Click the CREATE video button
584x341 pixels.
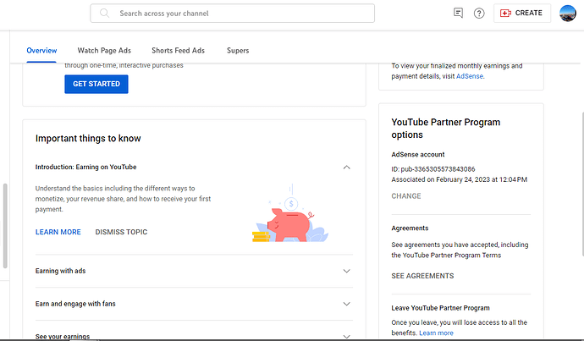click(522, 13)
